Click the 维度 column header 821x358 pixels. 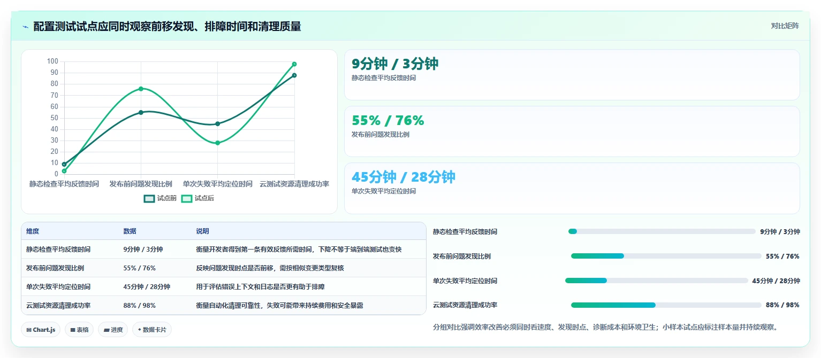point(33,231)
